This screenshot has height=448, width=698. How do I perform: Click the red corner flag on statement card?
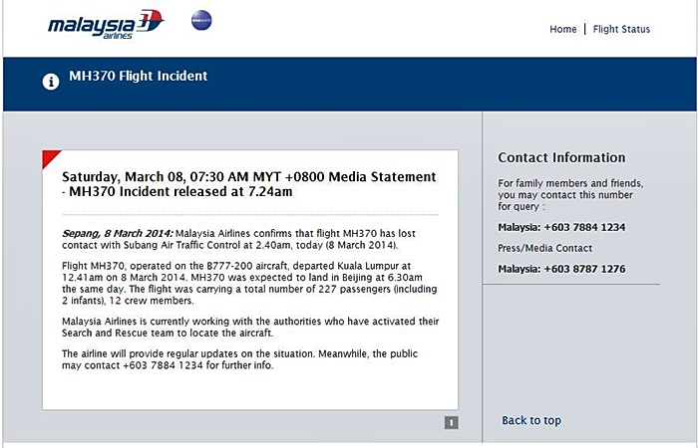[50, 157]
